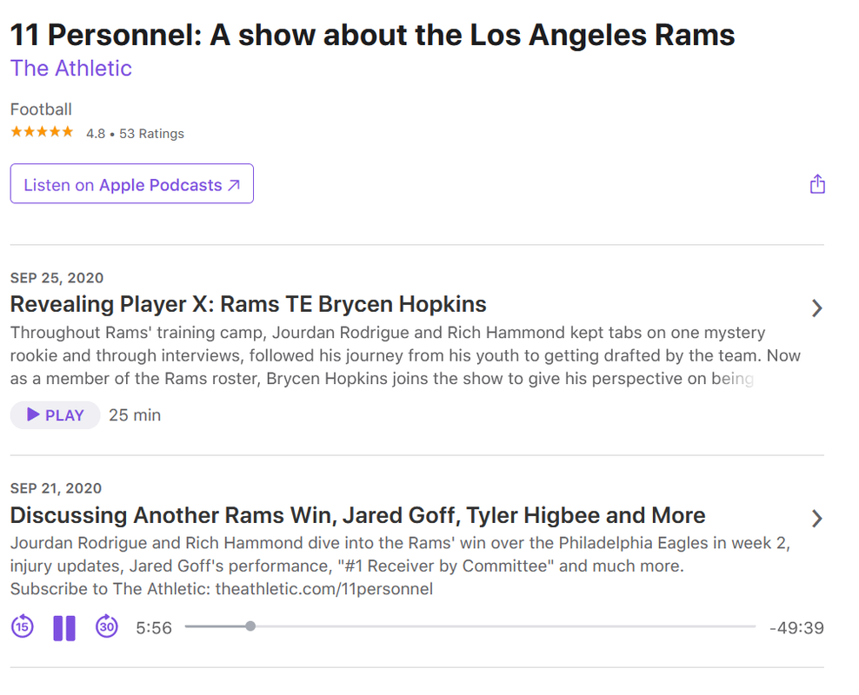This screenshot has width=859, height=695.
Task: Play the Revealing Player X episode
Action: coord(56,415)
